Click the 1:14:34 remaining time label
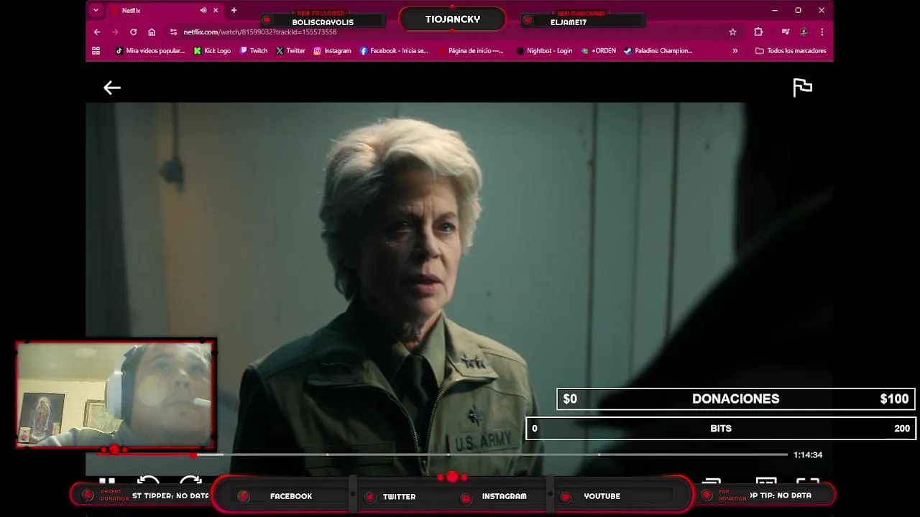Image resolution: width=920 pixels, height=517 pixels. (808, 455)
